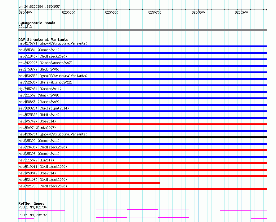Screen dimensions: 276x222
Task: Click ruler position 8250900
Action: 241,12
